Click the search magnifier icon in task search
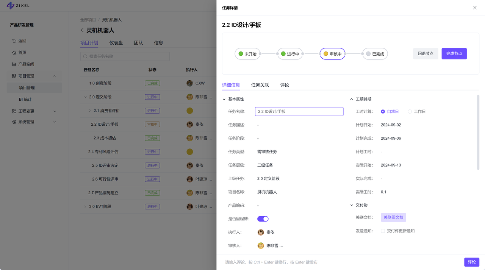This screenshot has width=485, height=270. click(x=85, y=56)
